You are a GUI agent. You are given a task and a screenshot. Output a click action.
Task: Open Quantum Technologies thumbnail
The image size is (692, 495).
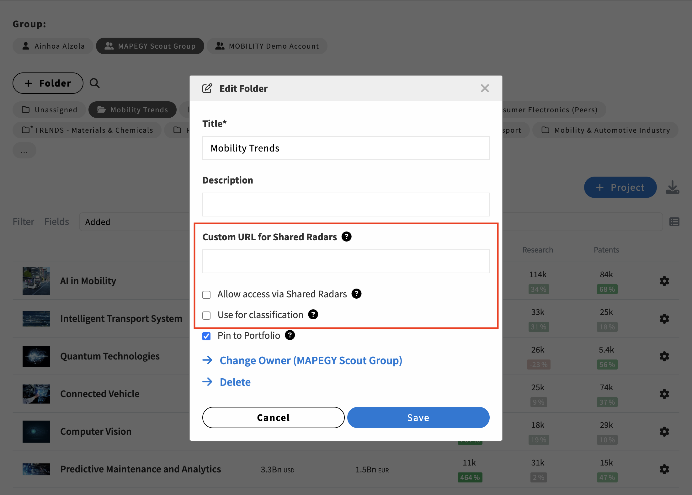pyautogui.click(x=36, y=356)
